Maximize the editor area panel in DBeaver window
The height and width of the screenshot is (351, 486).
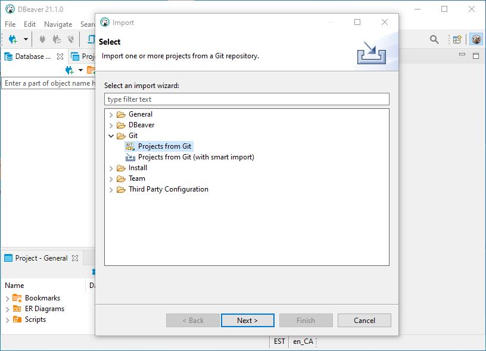(x=476, y=56)
